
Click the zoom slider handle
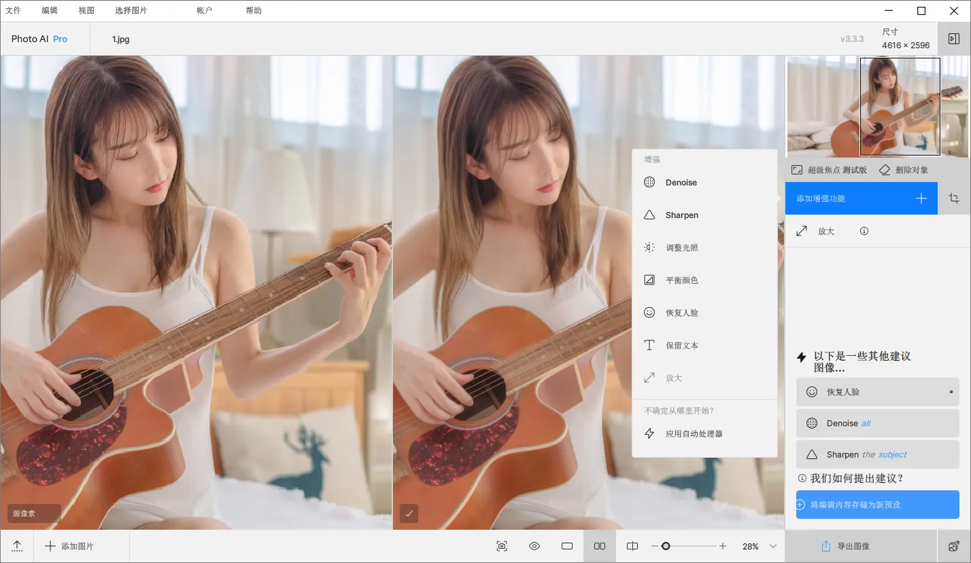click(x=666, y=546)
